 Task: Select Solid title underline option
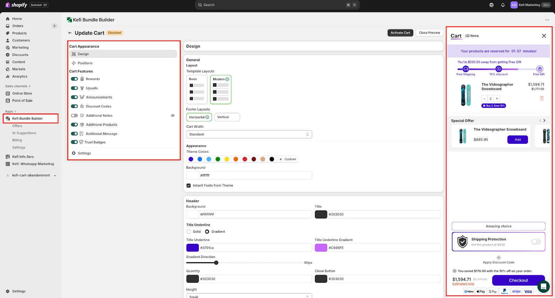189,232
